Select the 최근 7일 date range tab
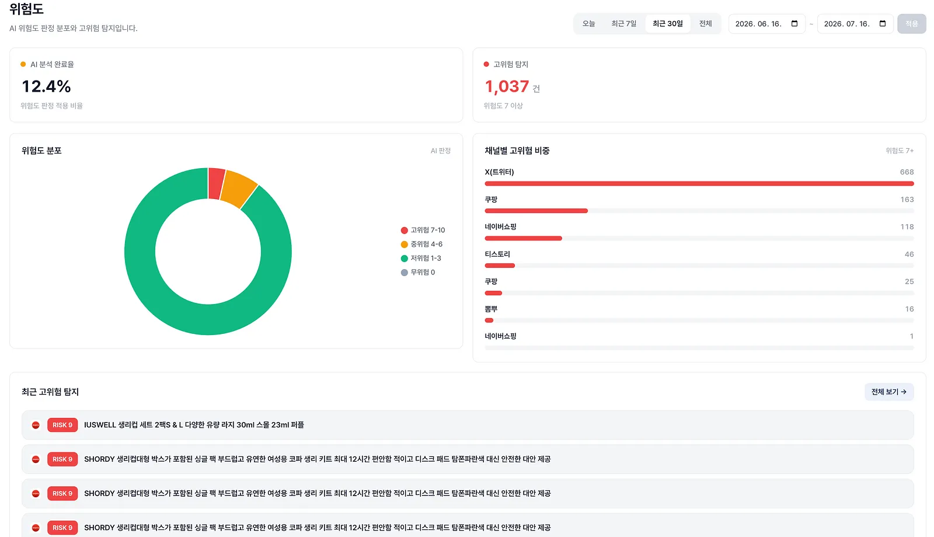This screenshot has height=537, width=934. tap(624, 24)
